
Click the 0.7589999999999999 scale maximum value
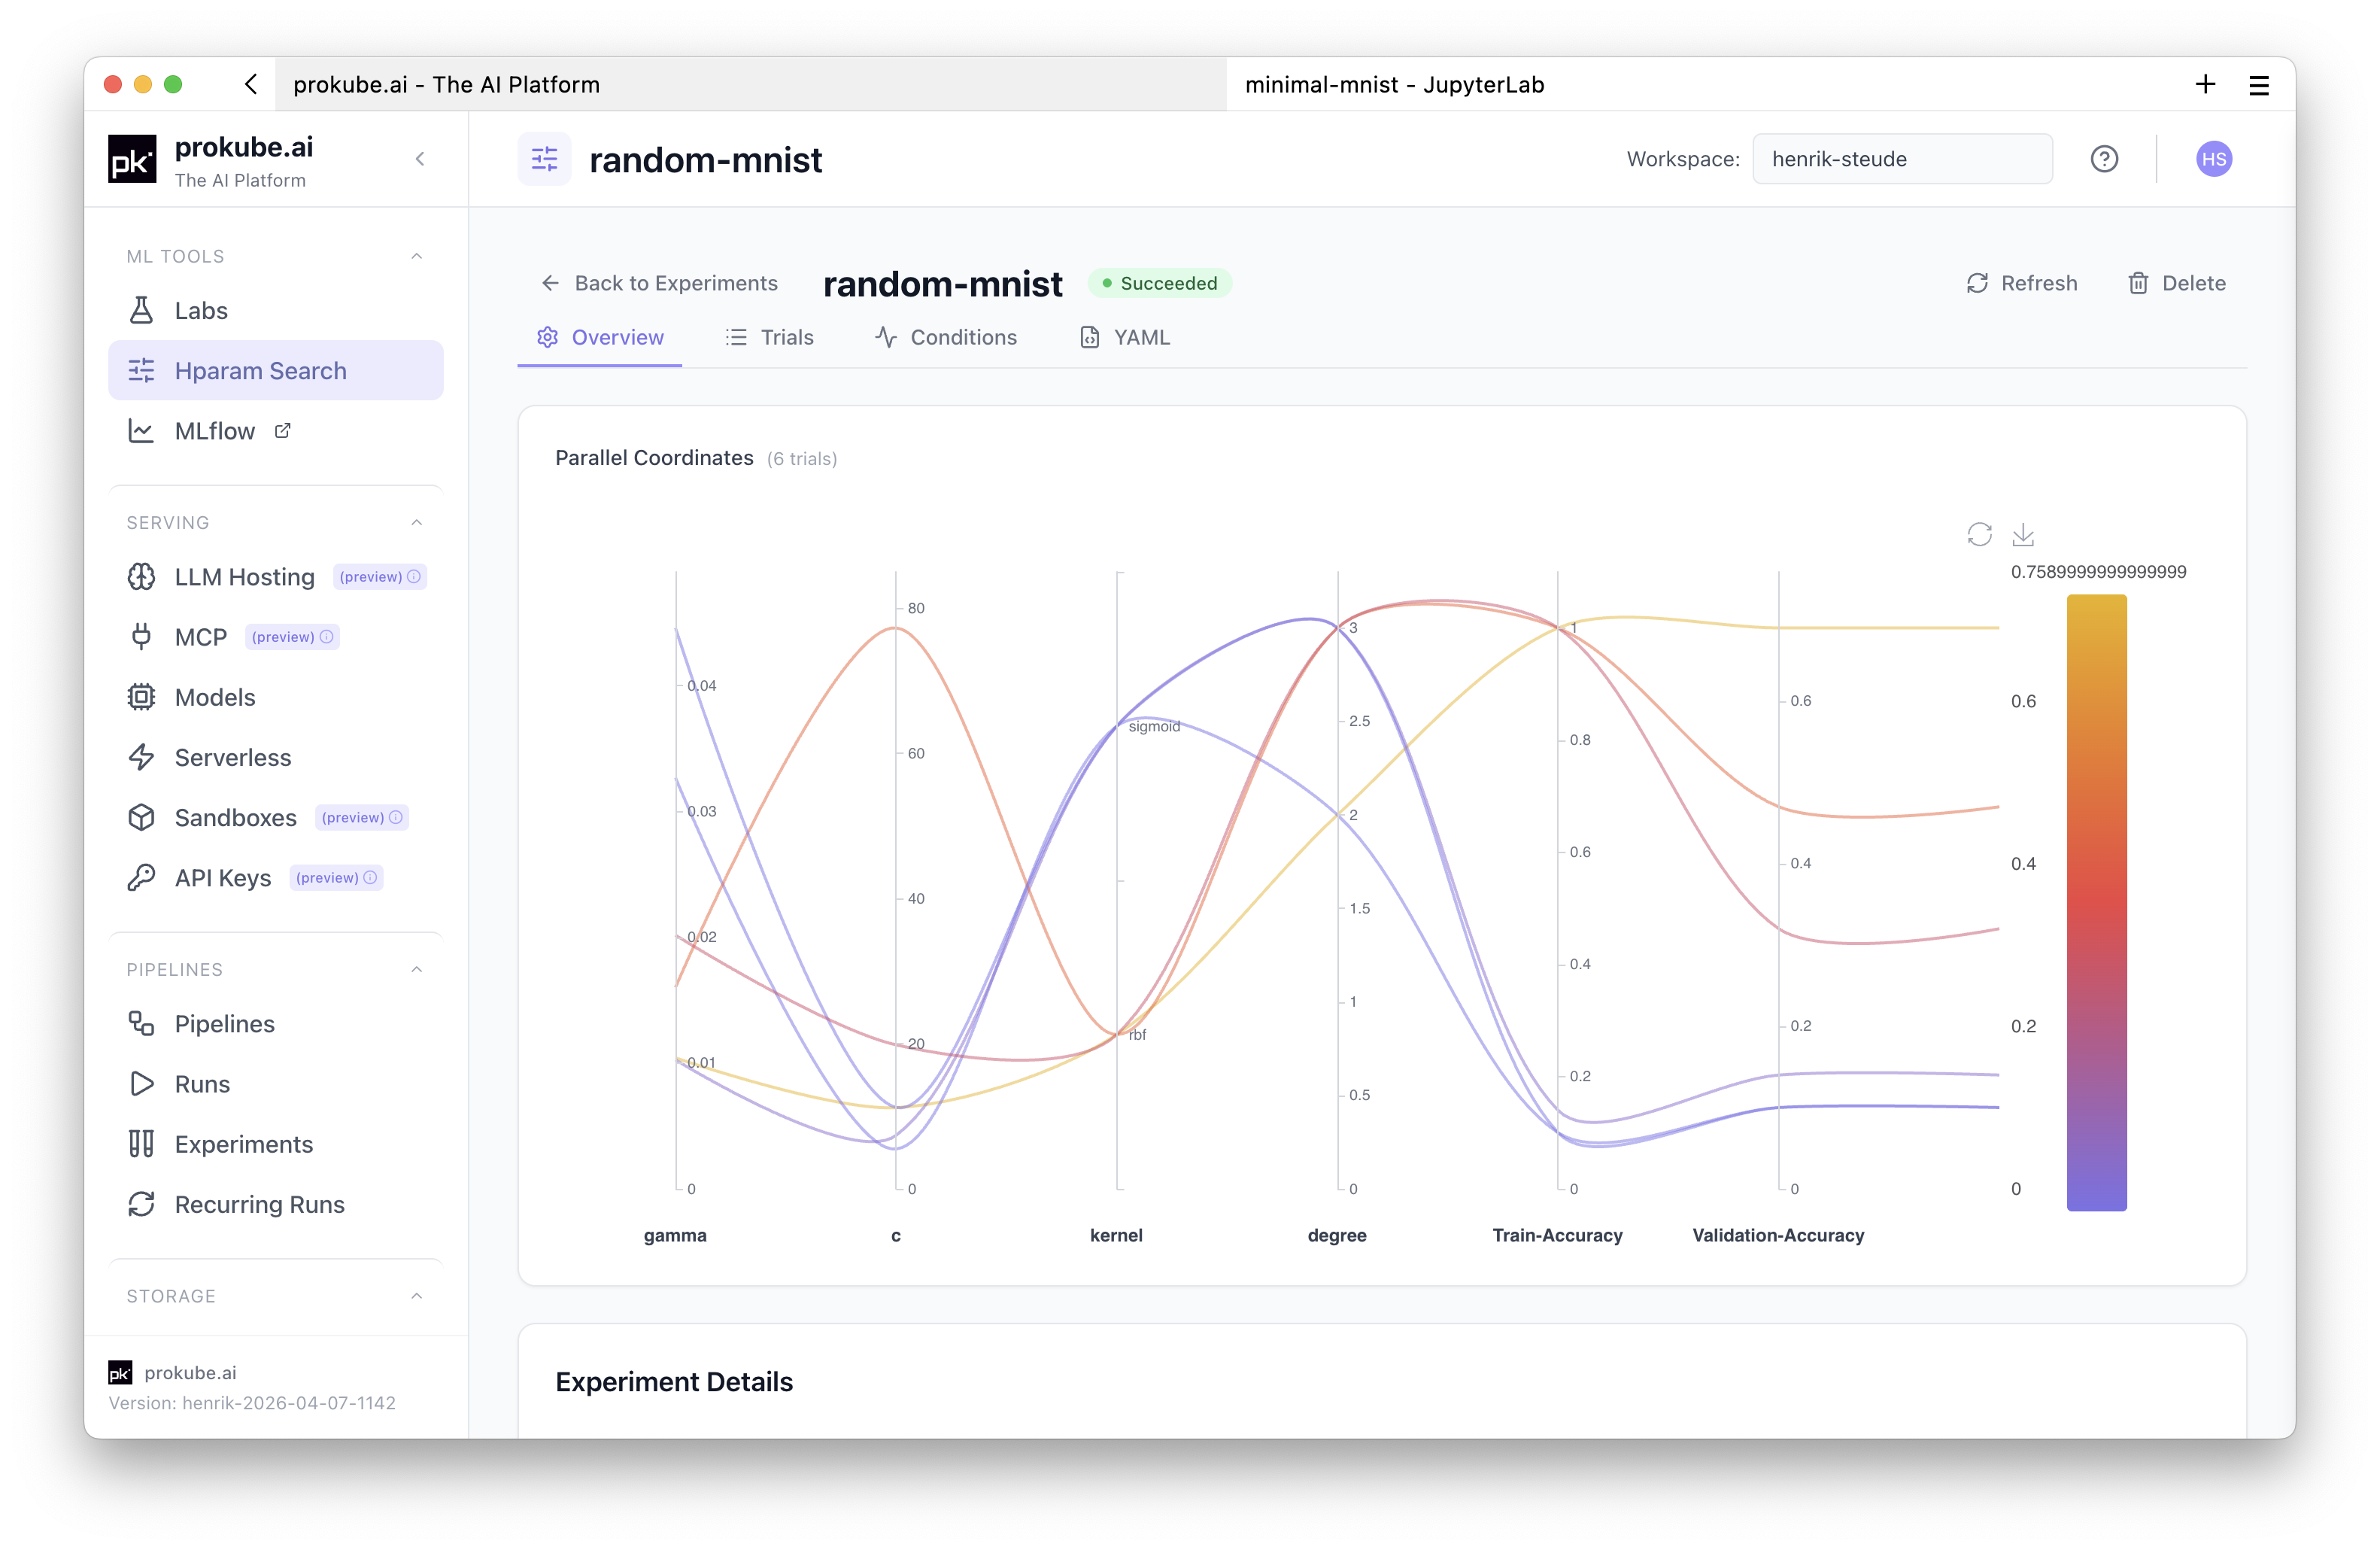pos(2098,572)
